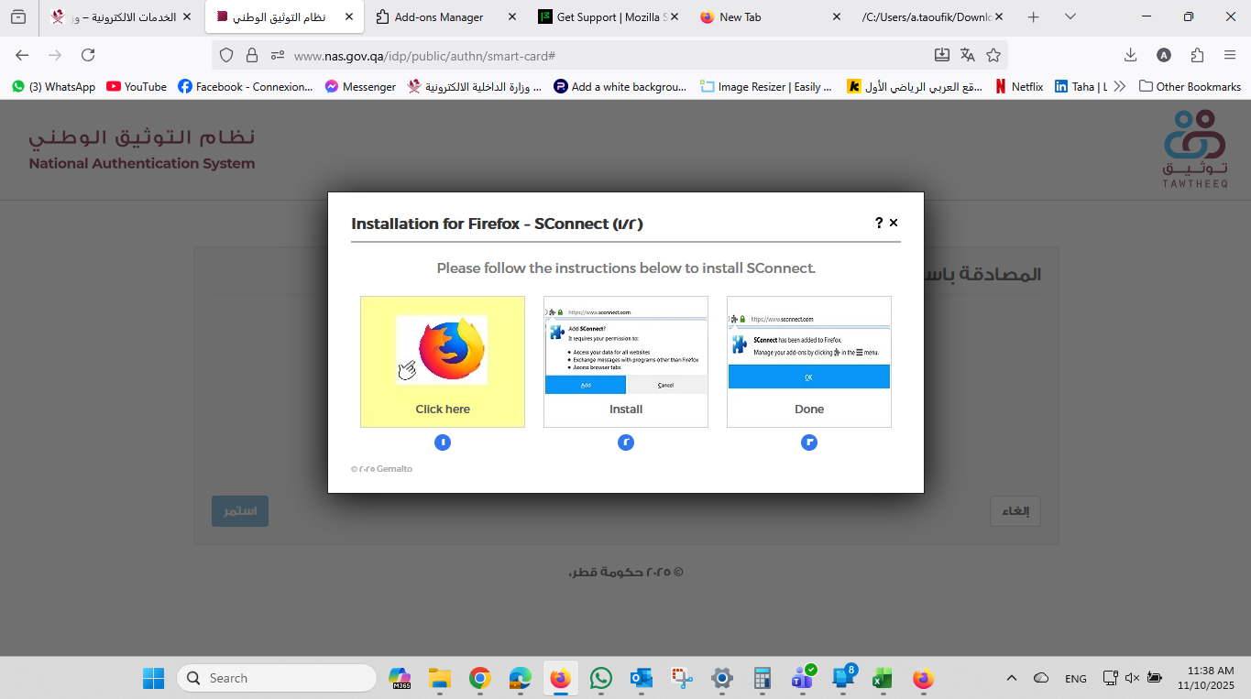
Task: Open site permissions icon in address bar
Action: point(277,55)
